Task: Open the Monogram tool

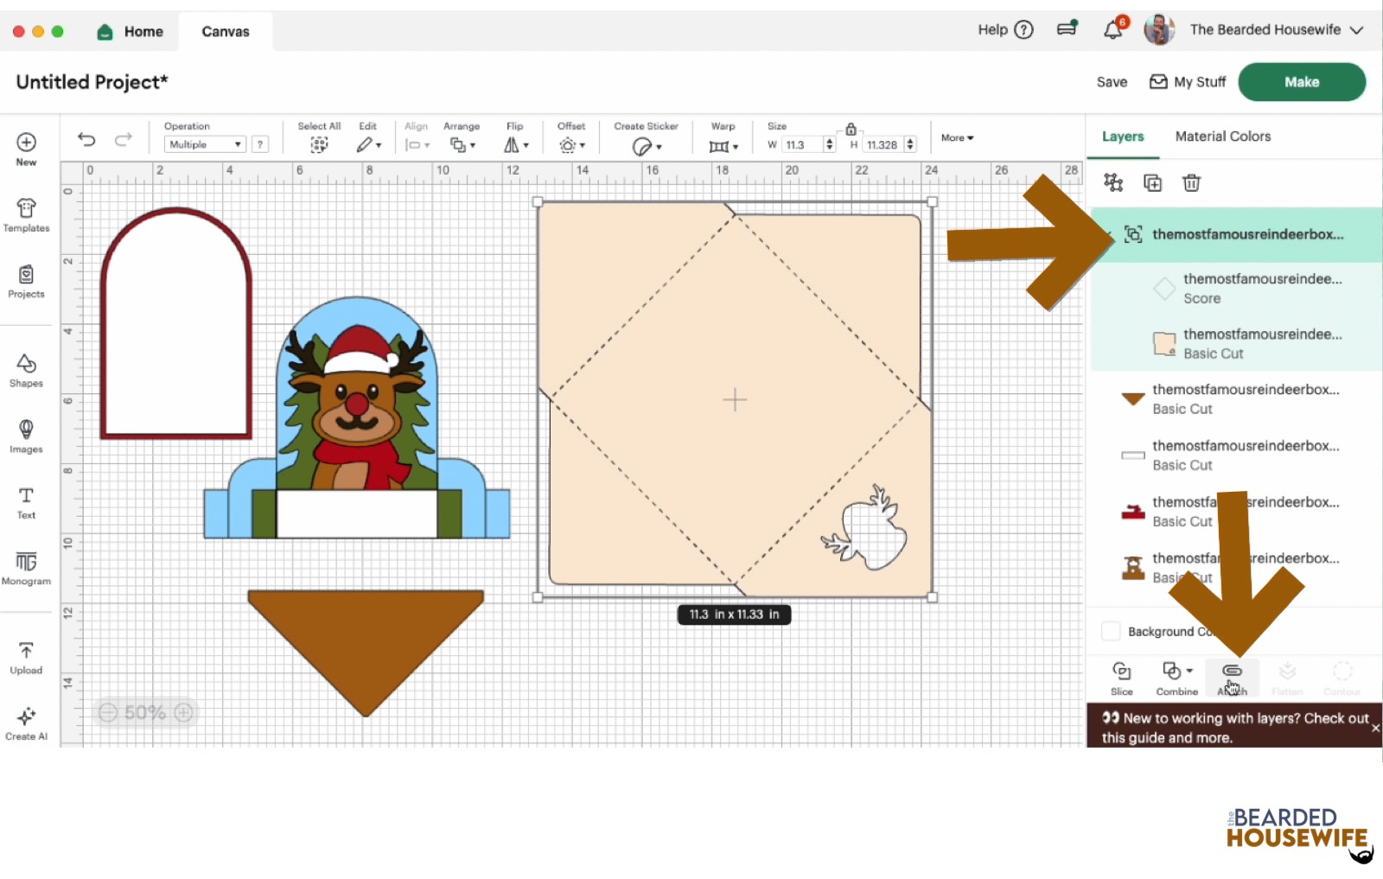Action: tap(26, 568)
